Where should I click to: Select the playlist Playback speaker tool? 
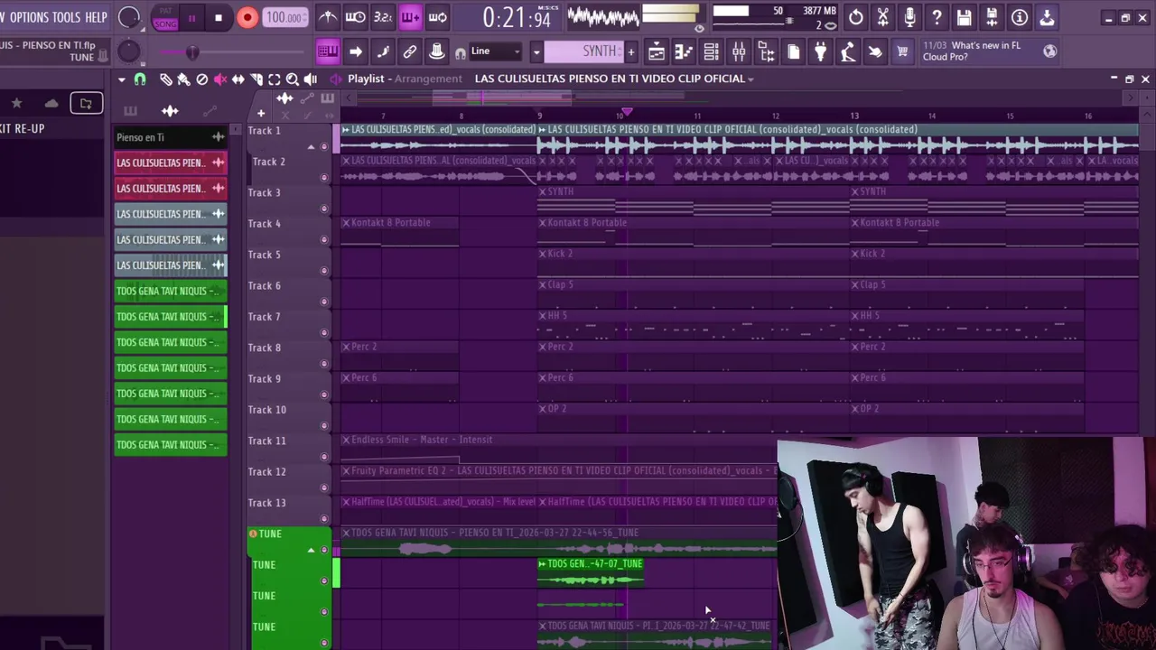click(310, 79)
